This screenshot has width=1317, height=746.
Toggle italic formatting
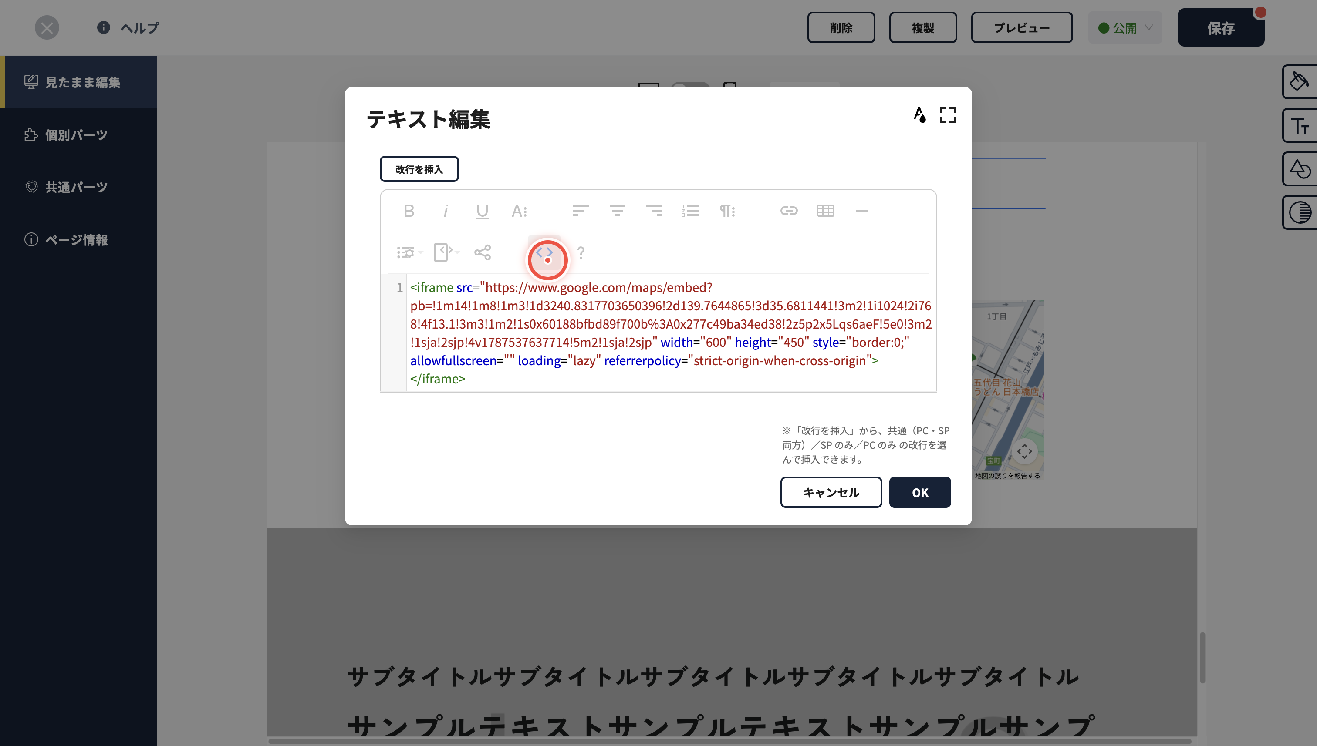pos(446,211)
